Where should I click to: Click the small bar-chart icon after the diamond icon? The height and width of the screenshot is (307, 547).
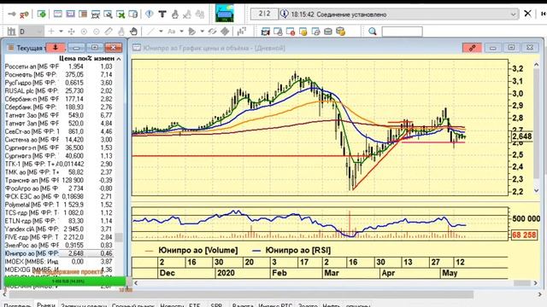pos(241,32)
